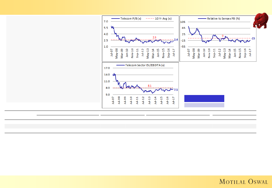
Task: Click the light lavender color box
Action: point(204,105)
